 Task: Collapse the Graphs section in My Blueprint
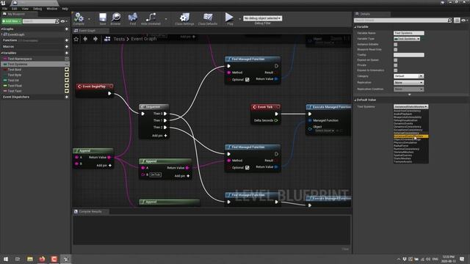coord(1,29)
